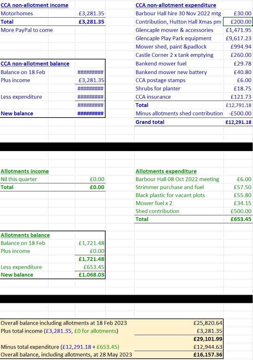Select the £29,101.99 subtotal cell
This screenshot has width=253, height=360.
coord(208,339)
